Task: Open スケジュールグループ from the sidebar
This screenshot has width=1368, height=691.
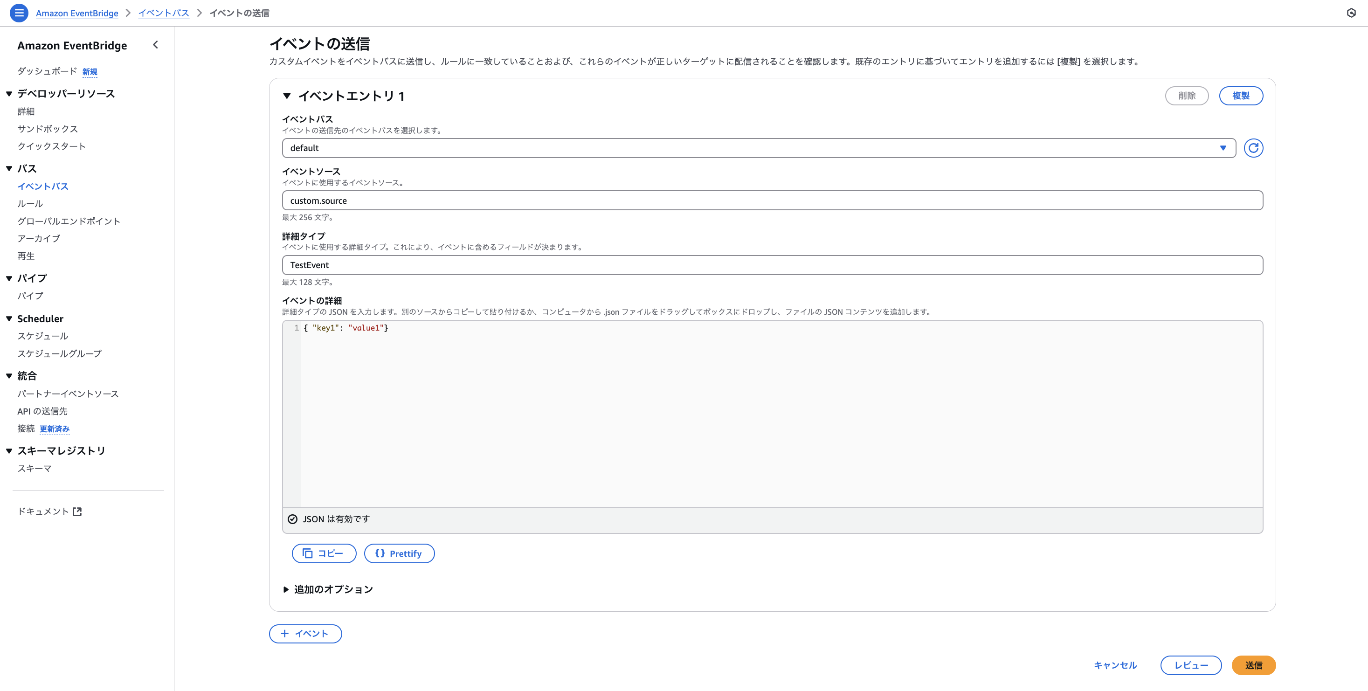Action: click(60, 353)
